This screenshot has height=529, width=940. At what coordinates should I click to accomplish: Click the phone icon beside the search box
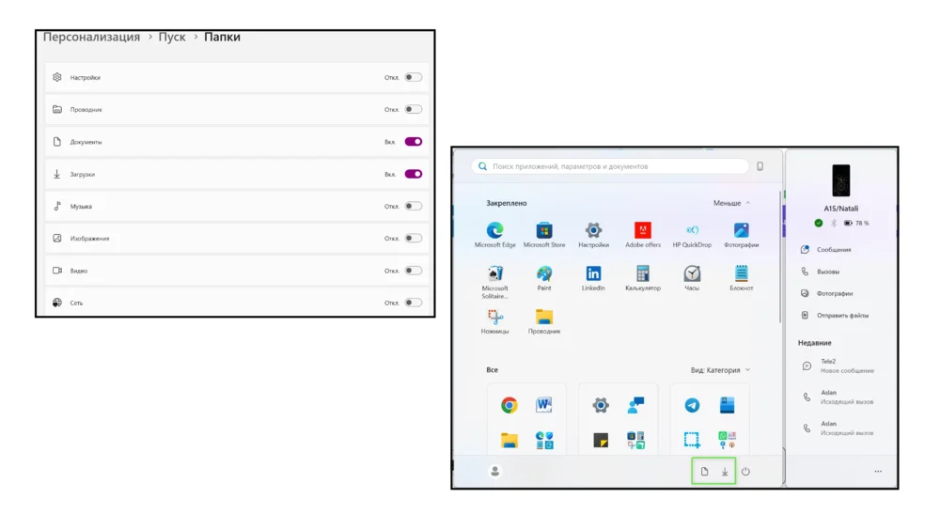[x=760, y=166]
